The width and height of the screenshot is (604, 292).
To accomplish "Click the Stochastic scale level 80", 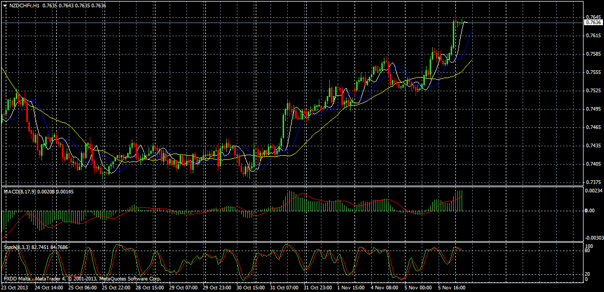I will [x=589, y=251].
